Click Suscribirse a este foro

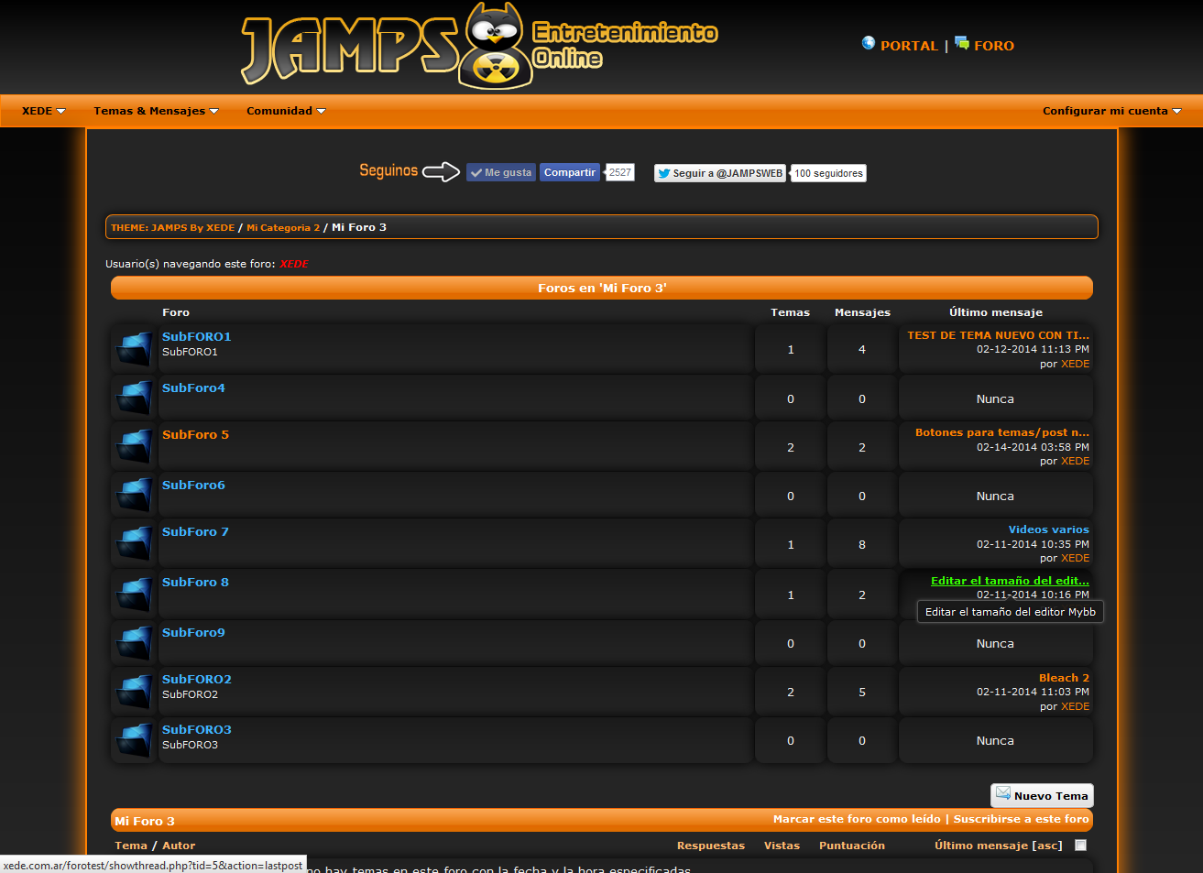pyautogui.click(x=1022, y=819)
